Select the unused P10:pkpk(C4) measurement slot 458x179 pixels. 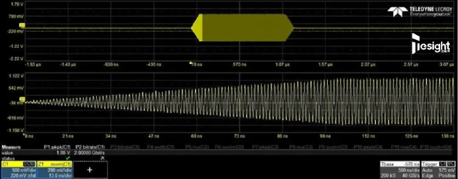[x=369, y=147]
